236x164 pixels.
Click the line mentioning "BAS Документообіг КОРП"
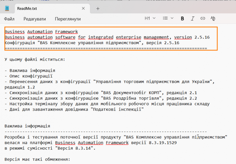point(101,93)
